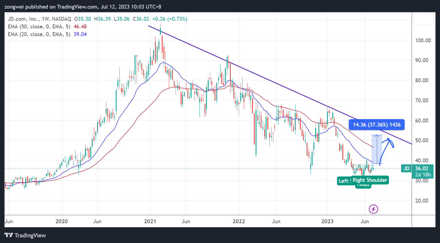The width and height of the screenshot is (440, 243).
Task: Click the blue measurement range box
Action: click(x=377, y=149)
